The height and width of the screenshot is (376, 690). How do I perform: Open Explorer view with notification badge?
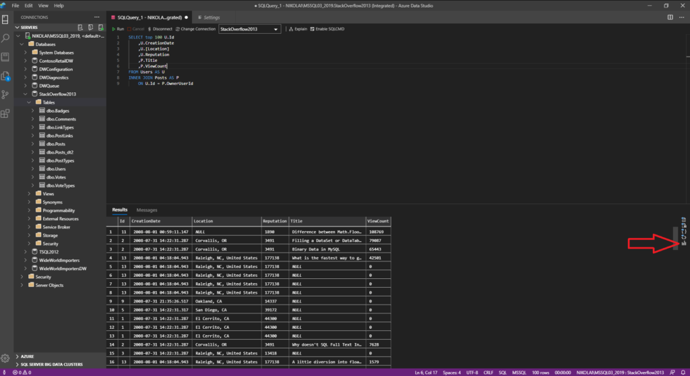point(5,76)
